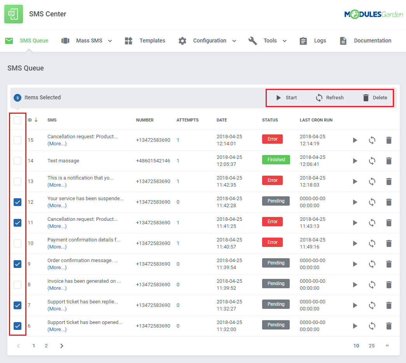
Task: Refresh SMS row with ID 11
Action: click(372, 223)
